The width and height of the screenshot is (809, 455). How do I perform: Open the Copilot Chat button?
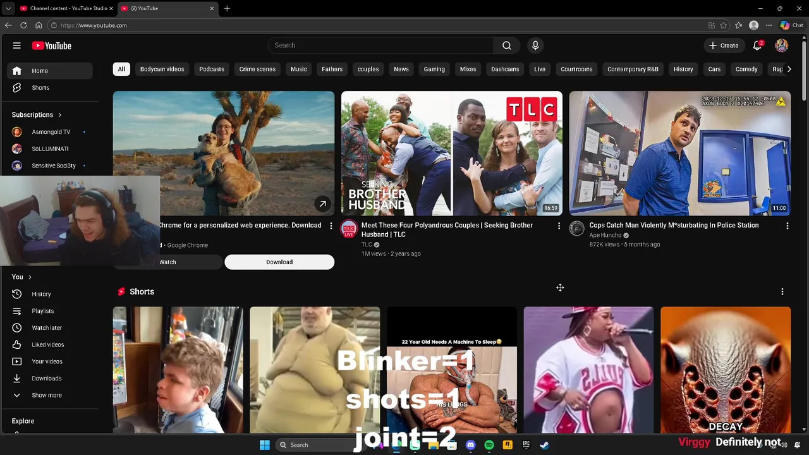[x=791, y=25]
